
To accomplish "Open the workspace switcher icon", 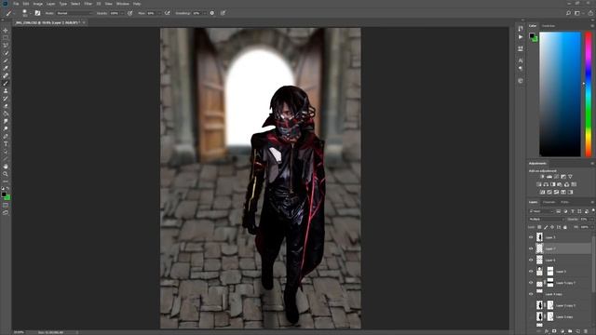I will 577,13.
